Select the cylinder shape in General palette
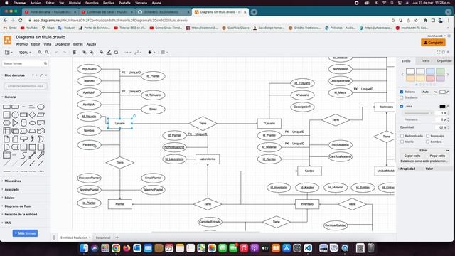The image size is (455, 256). pos(23,123)
